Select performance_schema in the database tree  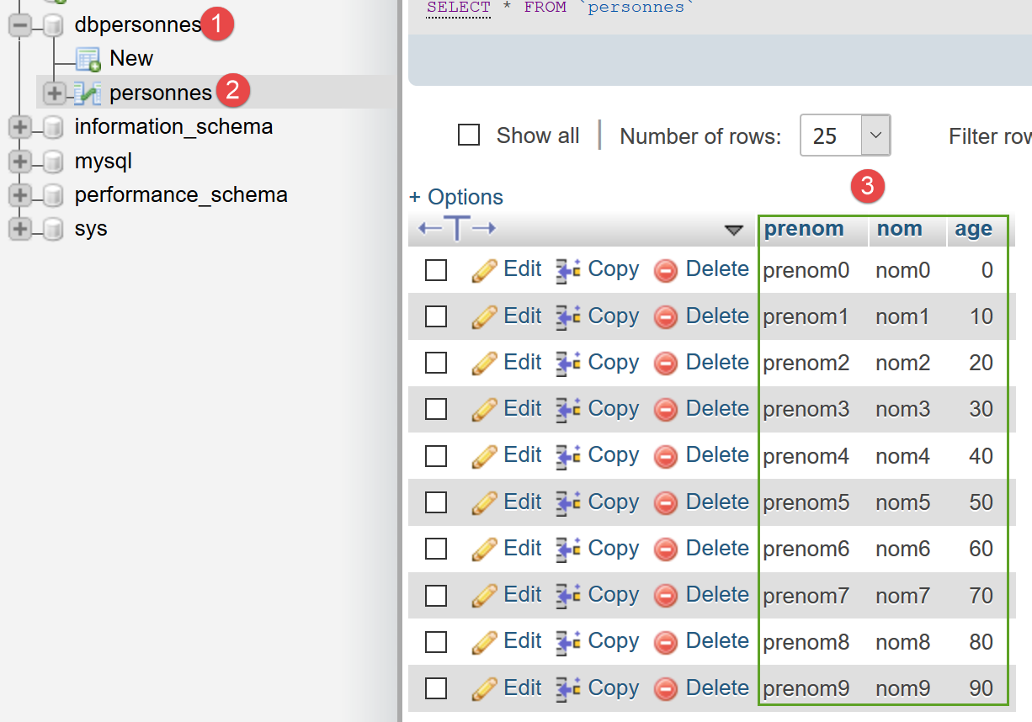click(181, 194)
